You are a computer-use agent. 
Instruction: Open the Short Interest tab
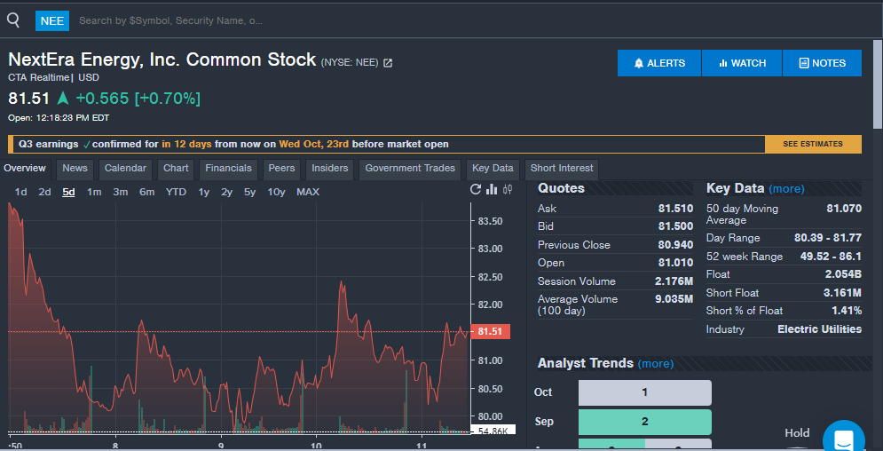[561, 169]
